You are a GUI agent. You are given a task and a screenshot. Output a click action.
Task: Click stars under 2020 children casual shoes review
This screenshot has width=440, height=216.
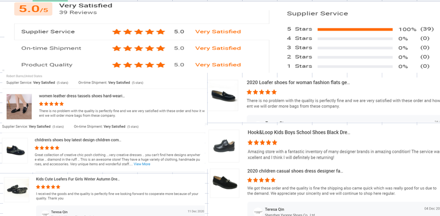point(261,180)
